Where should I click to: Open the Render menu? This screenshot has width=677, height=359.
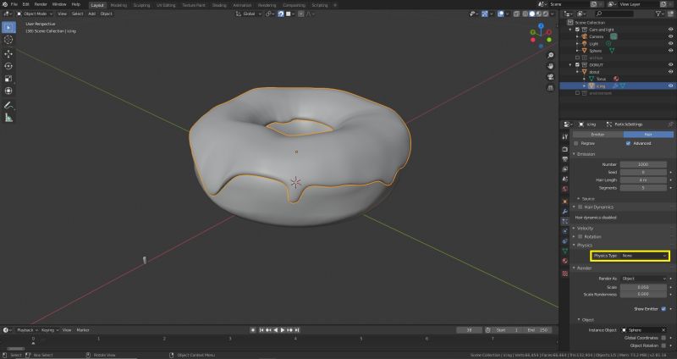[41, 4]
